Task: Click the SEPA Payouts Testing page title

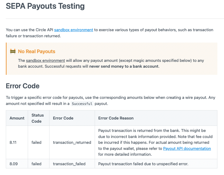Action: [45, 6]
